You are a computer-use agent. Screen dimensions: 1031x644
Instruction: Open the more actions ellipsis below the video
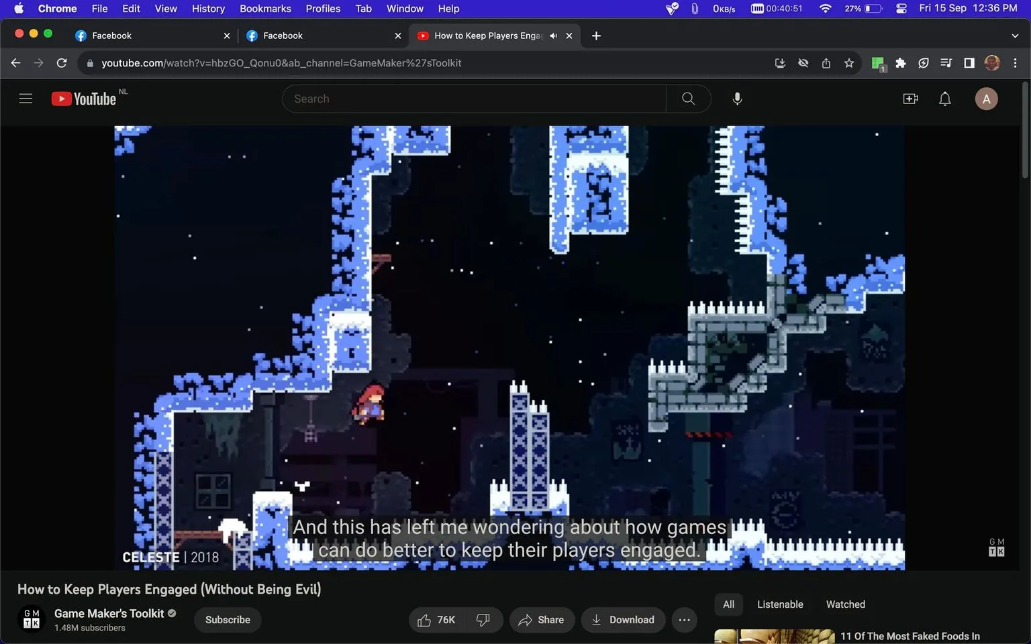(684, 619)
